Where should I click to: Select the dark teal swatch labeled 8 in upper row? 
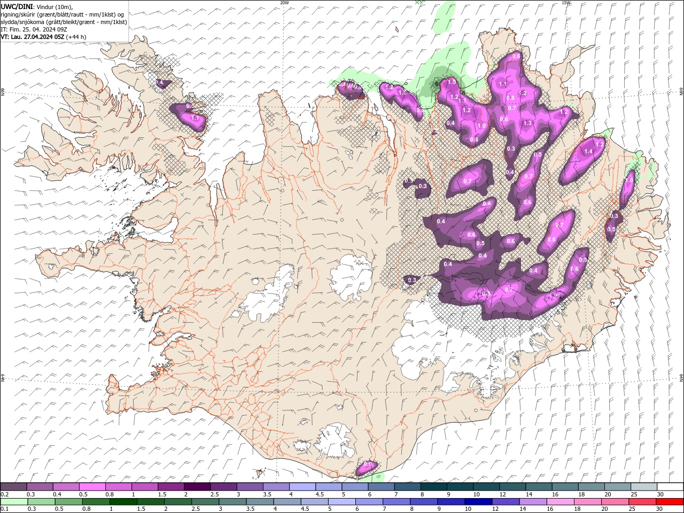[x=433, y=487]
